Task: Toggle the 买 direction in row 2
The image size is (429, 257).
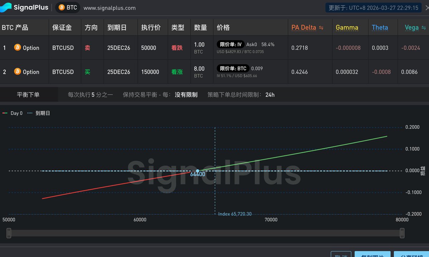Action: [88, 72]
